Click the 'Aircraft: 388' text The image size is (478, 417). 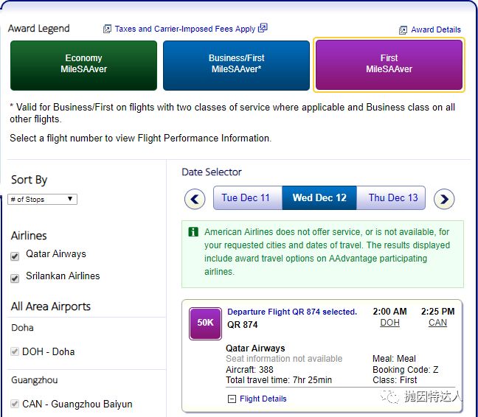(249, 370)
